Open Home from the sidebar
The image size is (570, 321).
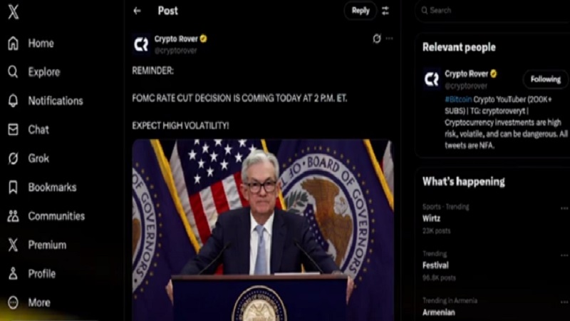[31, 44]
